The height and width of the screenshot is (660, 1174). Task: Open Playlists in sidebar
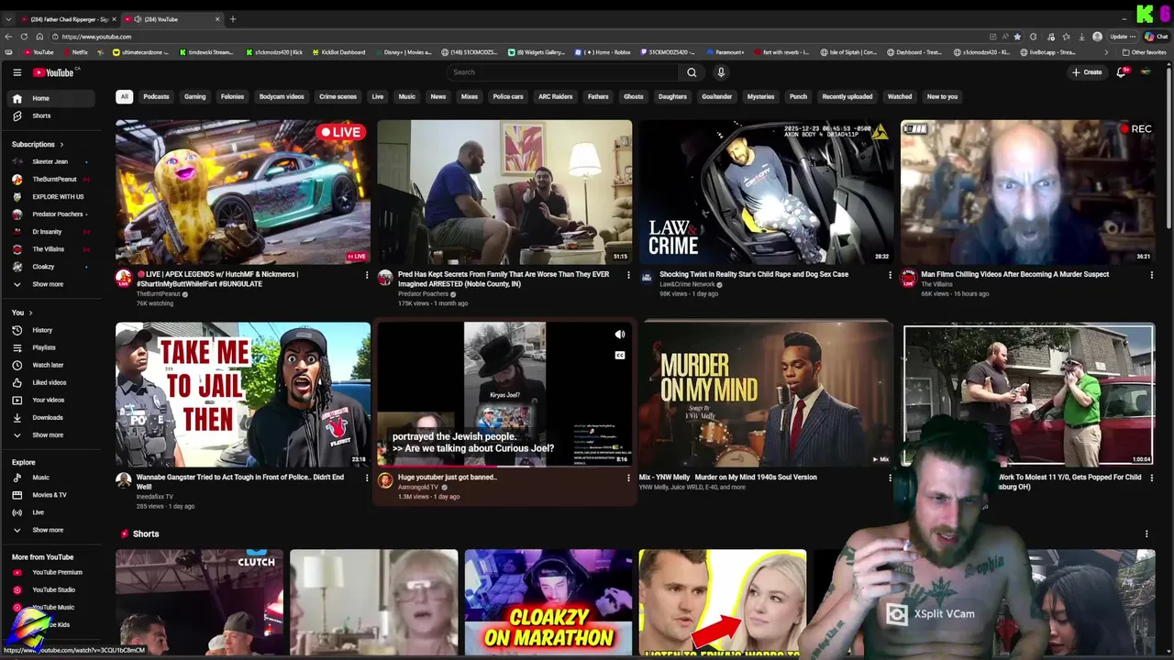[x=50, y=347]
